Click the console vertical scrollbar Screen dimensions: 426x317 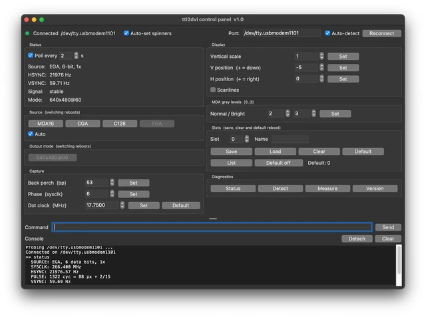(x=399, y=265)
